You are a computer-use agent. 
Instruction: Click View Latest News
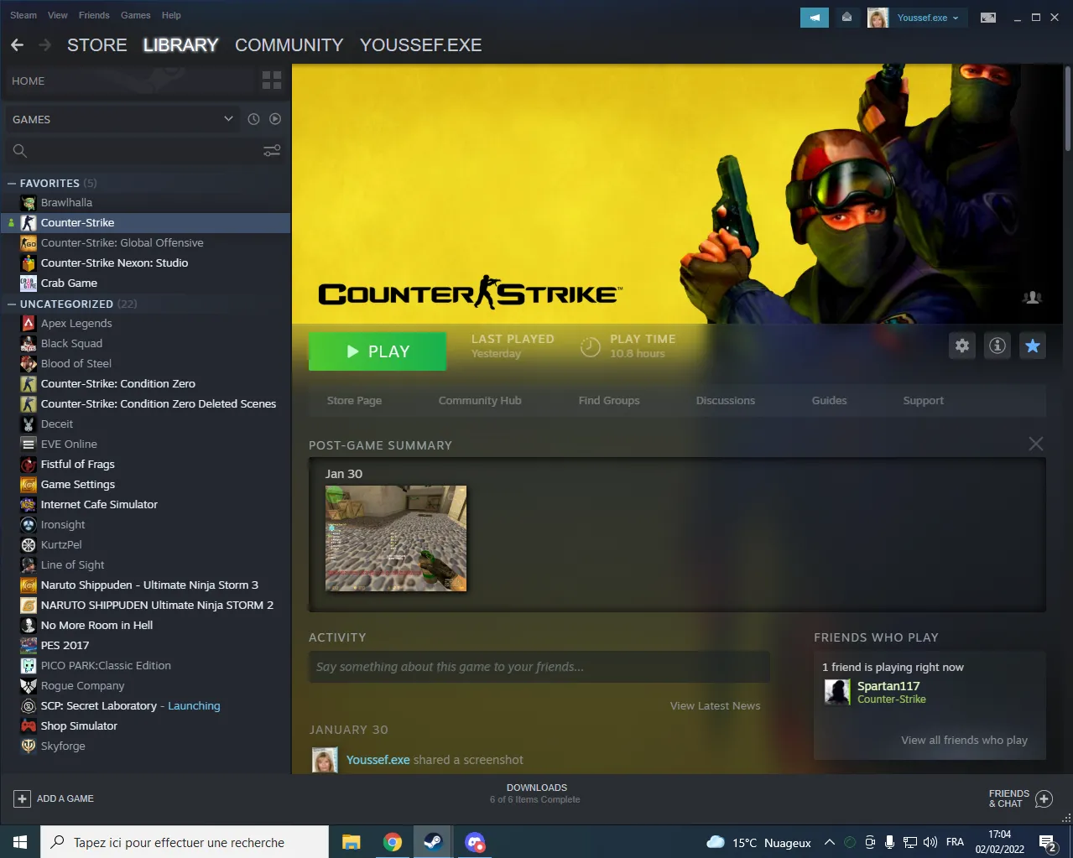(x=716, y=706)
